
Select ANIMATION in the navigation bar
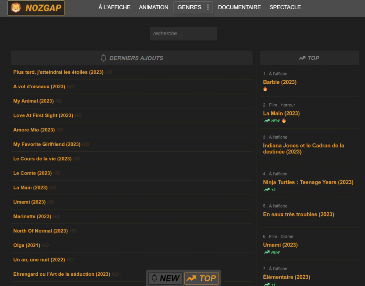point(153,7)
